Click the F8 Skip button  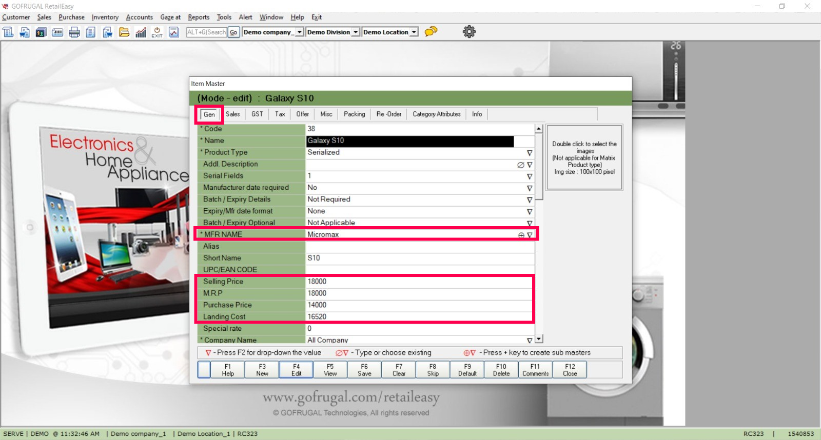[433, 370]
